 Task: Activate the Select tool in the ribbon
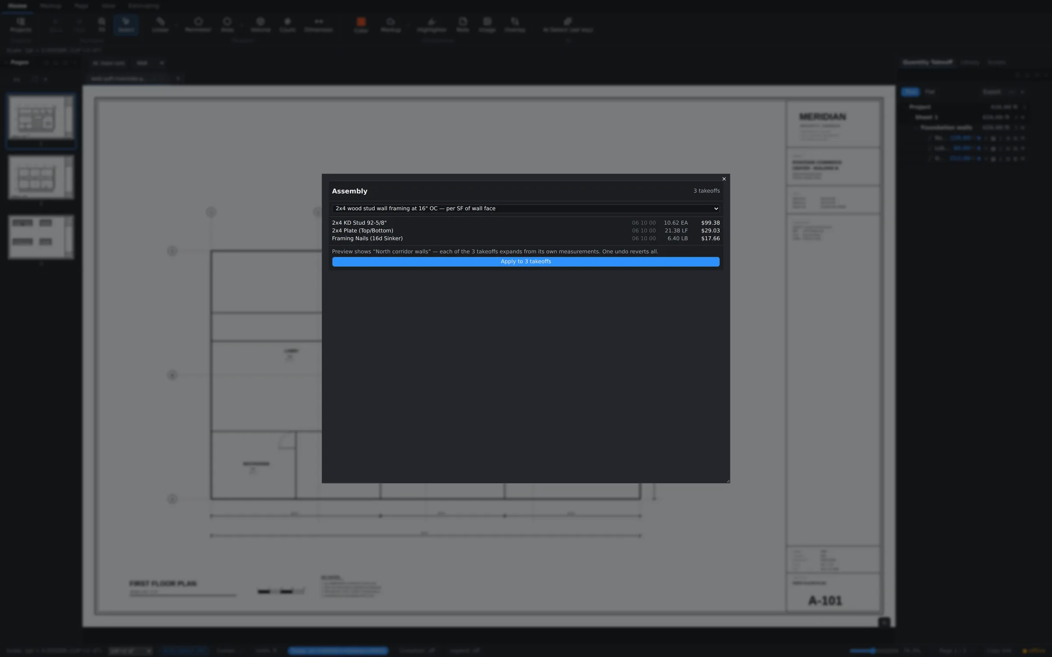pos(126,25)
